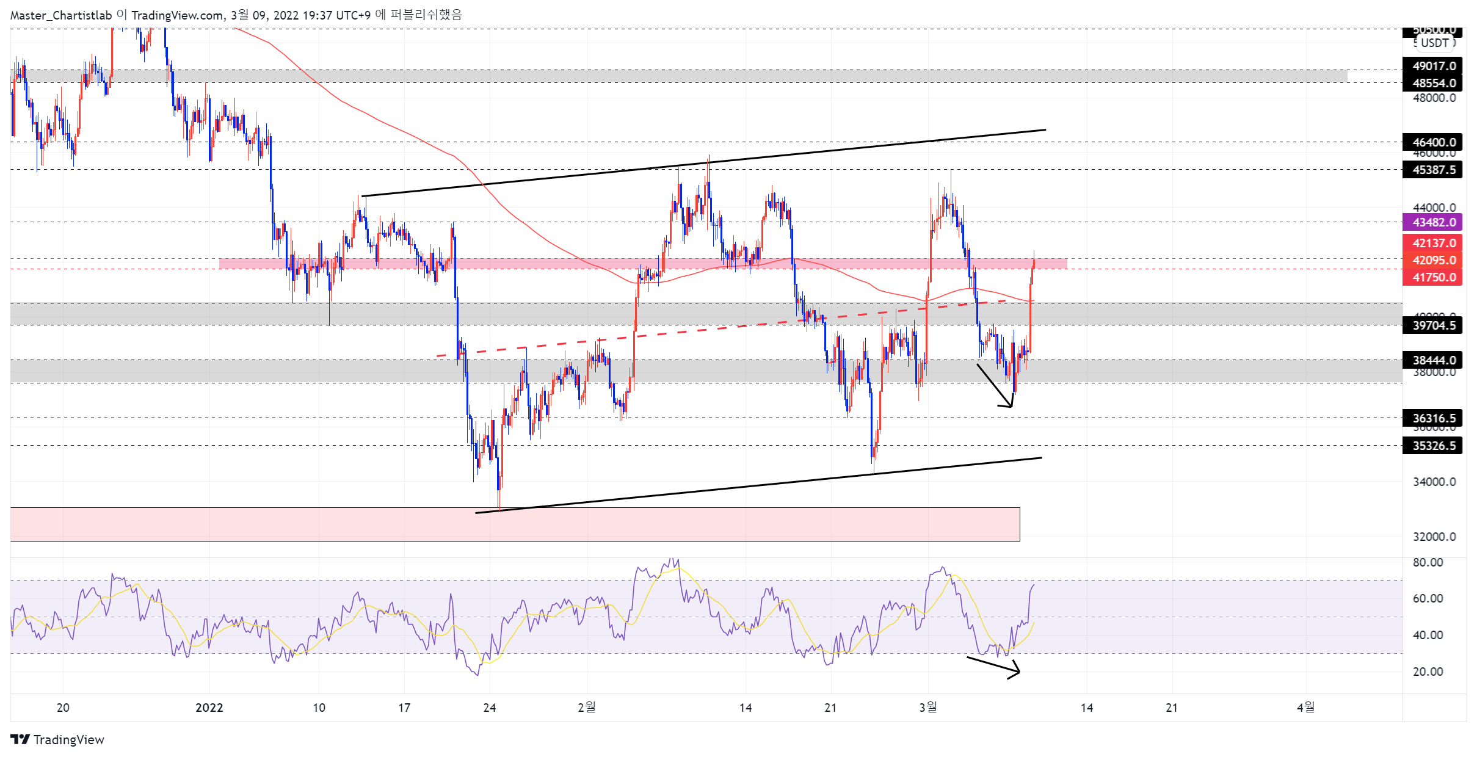Click the RSI 80.00 scale value
1477x757 pixels.
pos(1428,562)
